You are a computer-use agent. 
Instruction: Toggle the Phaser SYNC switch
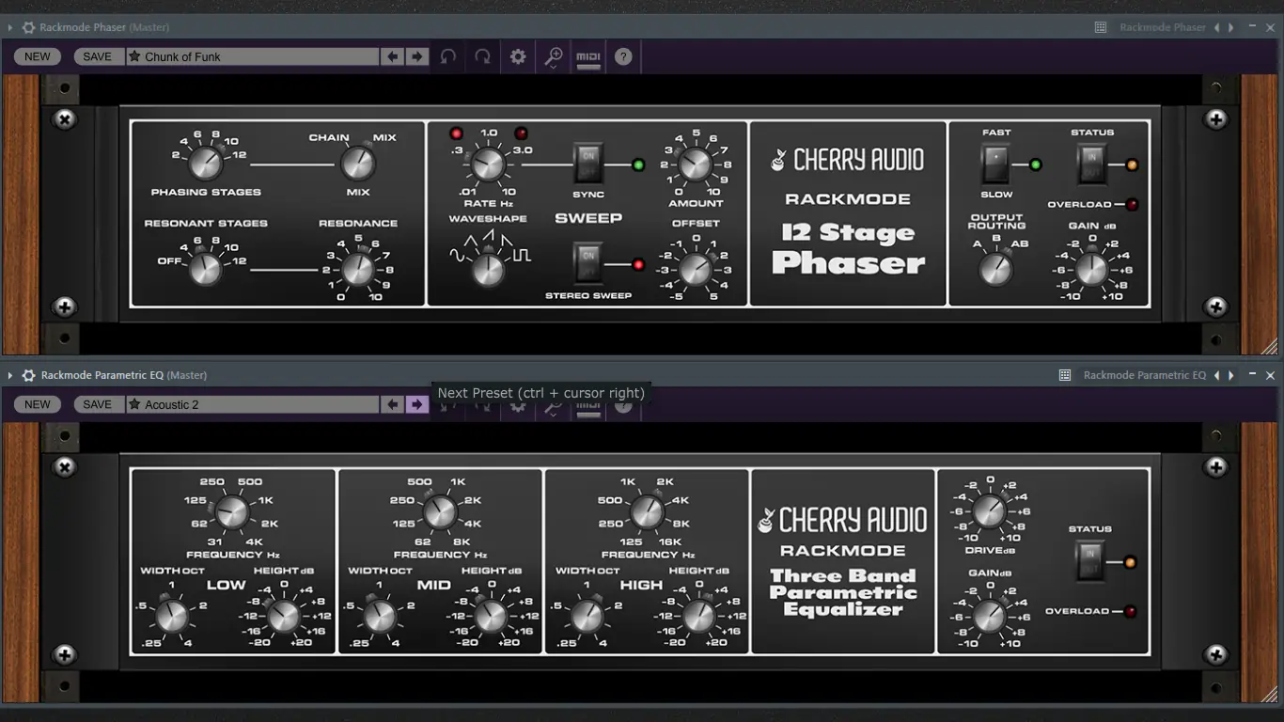tap(588, 165)
